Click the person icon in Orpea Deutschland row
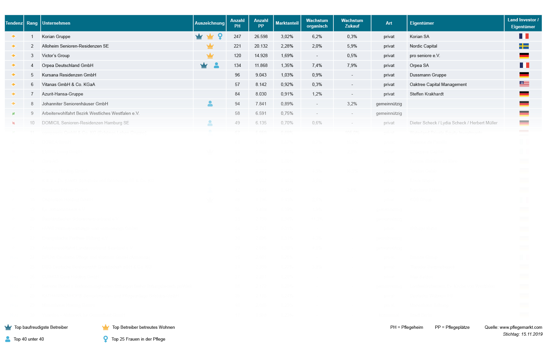Screen dimensions: 547x357 [x=216, y=65]
